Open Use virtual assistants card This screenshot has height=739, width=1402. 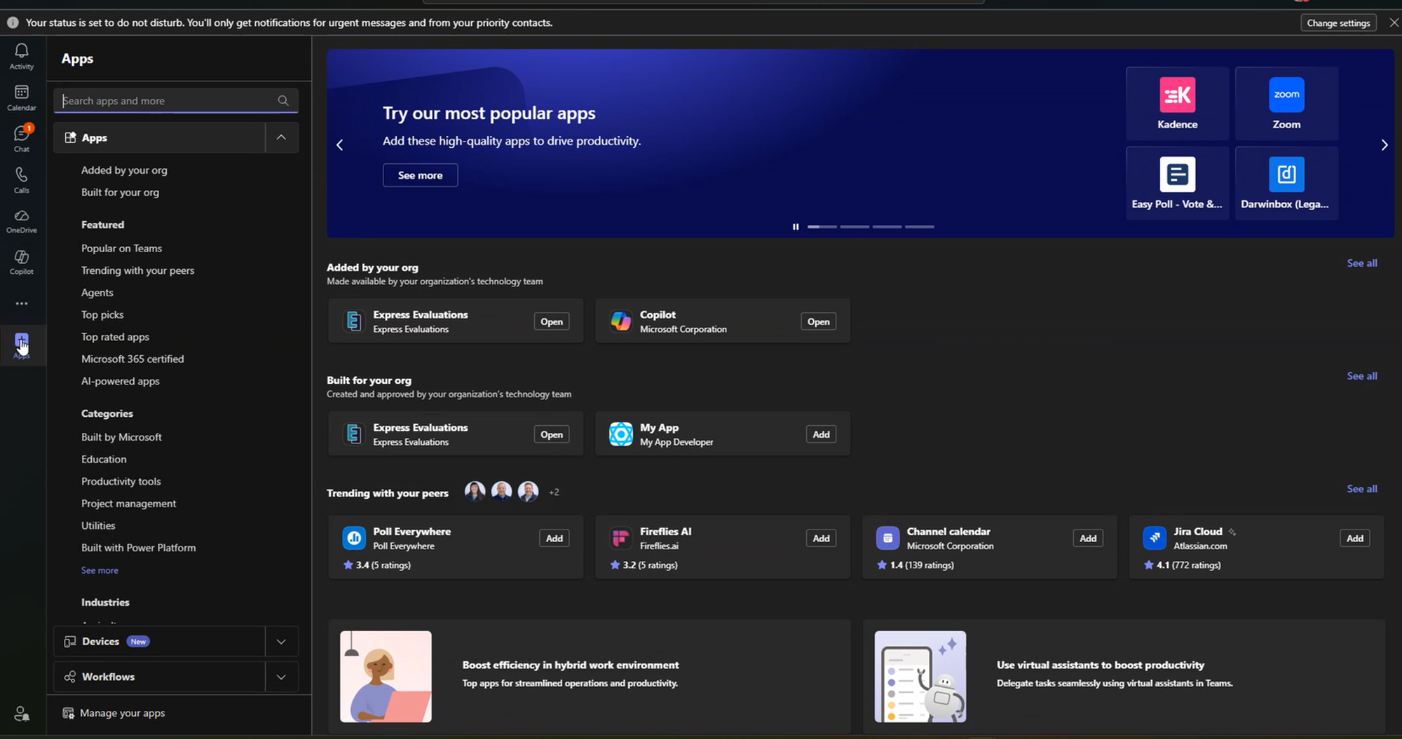tap(1124, 677)
